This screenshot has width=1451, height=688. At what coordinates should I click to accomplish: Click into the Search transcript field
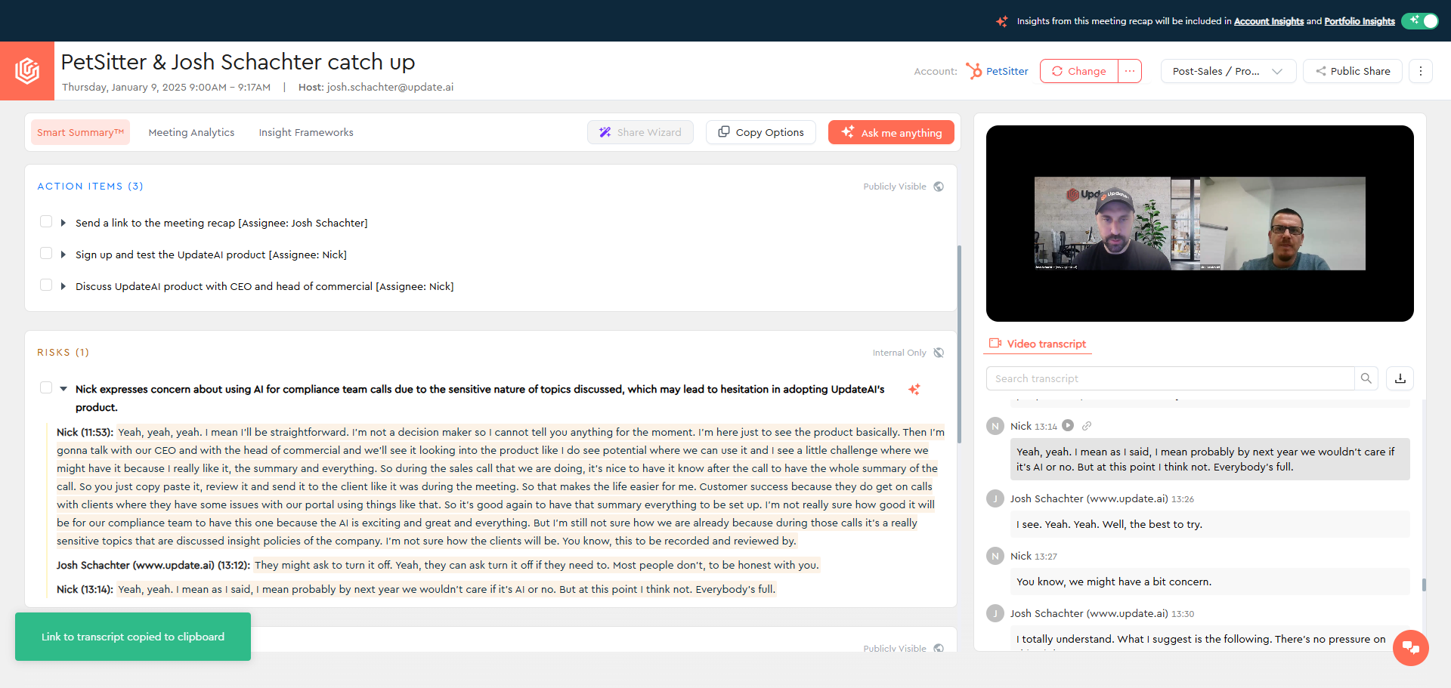(1170, 378)
